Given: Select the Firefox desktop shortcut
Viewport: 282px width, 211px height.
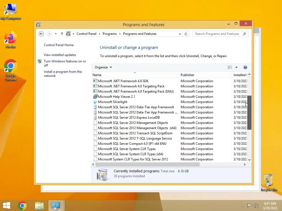Looking at the screenshot, I should pos(11,40).
